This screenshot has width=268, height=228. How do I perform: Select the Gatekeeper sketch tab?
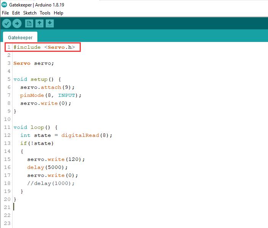point(20,37)
